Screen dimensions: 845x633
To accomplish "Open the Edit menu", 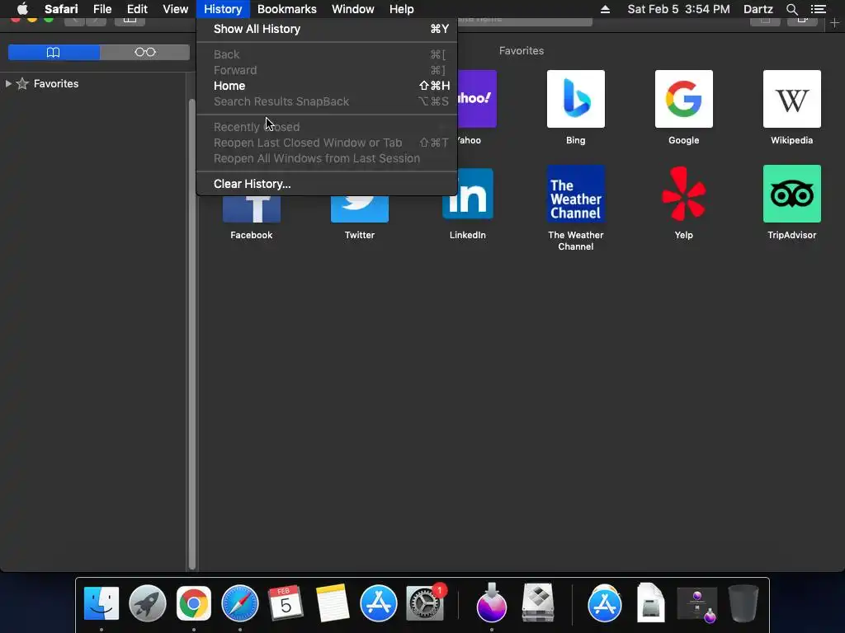I will [x=137, y=9].
